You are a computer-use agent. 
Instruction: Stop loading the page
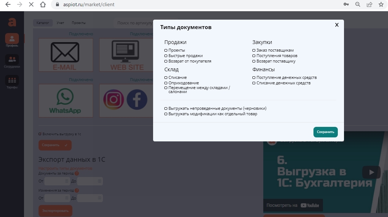click(x=31, y=4)
